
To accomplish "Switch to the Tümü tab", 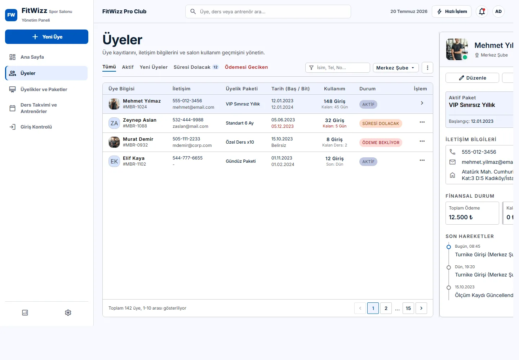I will pos(109,67).
